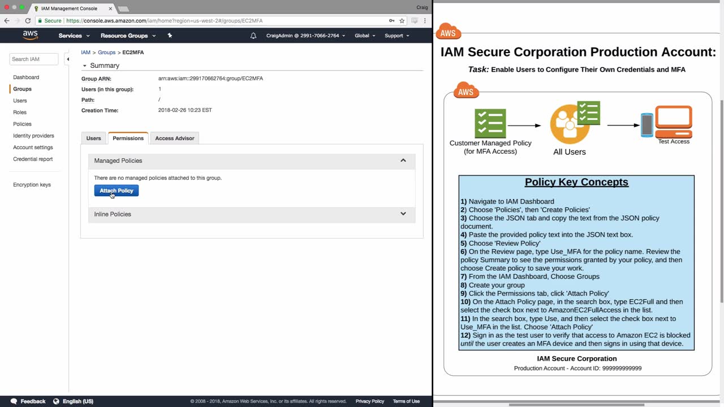724x407 pixels.
Task: Click the secure padlock icon in address bar
Action: [x=40, y=21]
